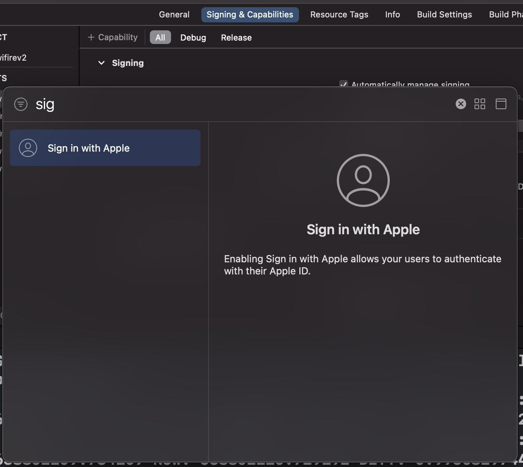The width and height of the screenshot is (523, 467).
Task: Select the All configurations filter
Action: coord(160,37)
